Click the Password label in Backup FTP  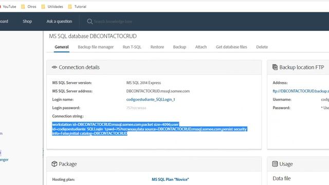point(281,108)
